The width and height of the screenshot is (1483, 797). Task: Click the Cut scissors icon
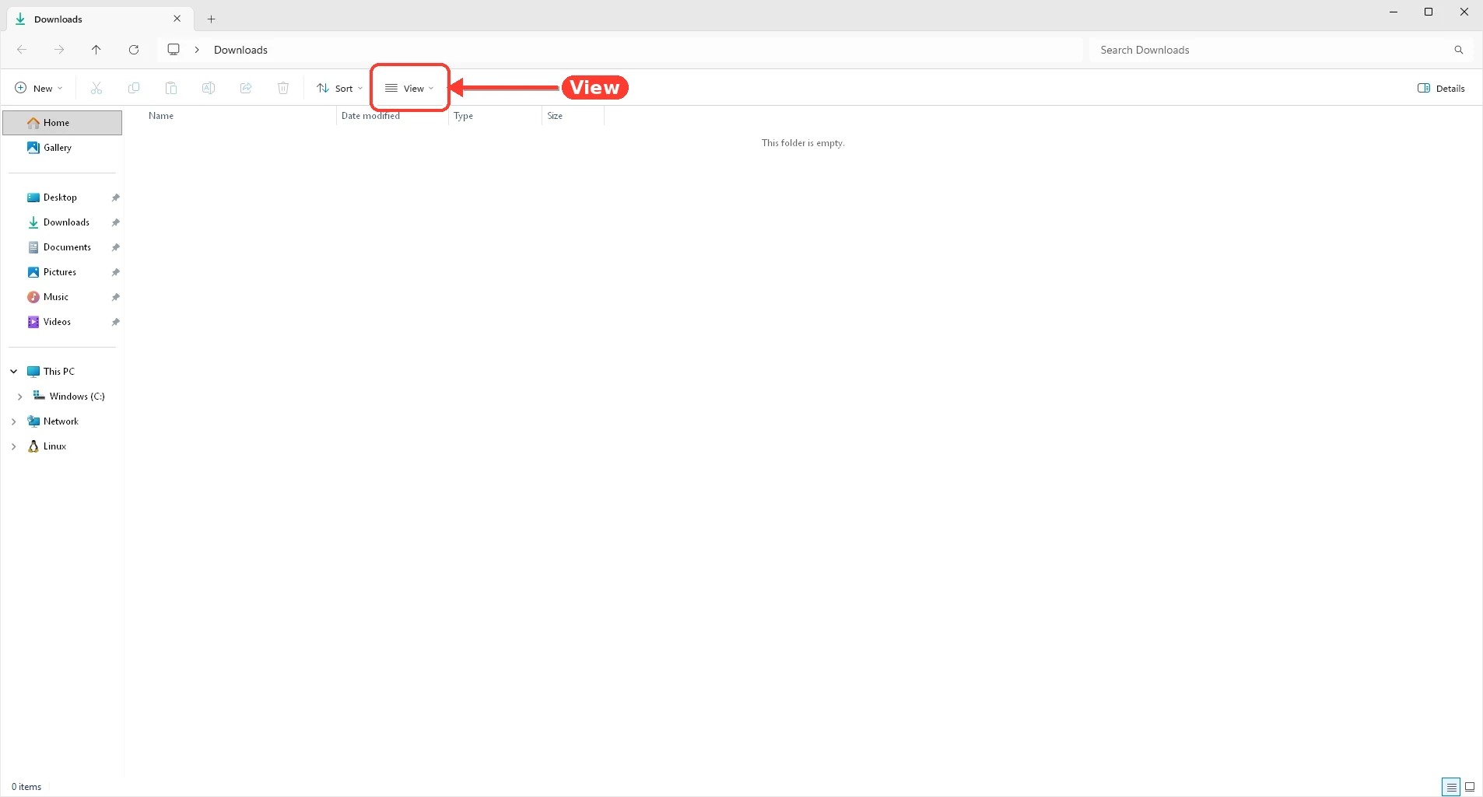click(x=96, y=88)
